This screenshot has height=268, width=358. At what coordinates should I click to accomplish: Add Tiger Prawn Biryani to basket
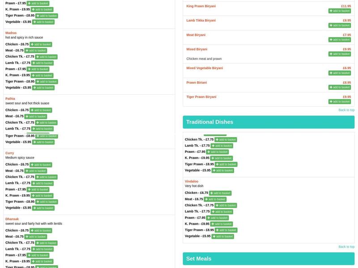[x=339, y=102]
